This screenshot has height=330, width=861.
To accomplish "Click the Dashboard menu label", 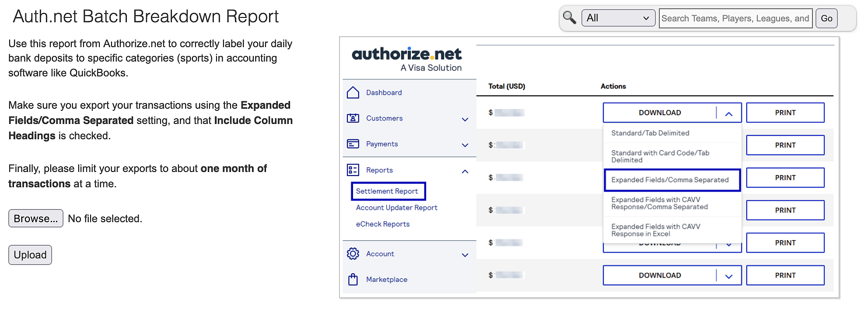I will pos(384,93).
